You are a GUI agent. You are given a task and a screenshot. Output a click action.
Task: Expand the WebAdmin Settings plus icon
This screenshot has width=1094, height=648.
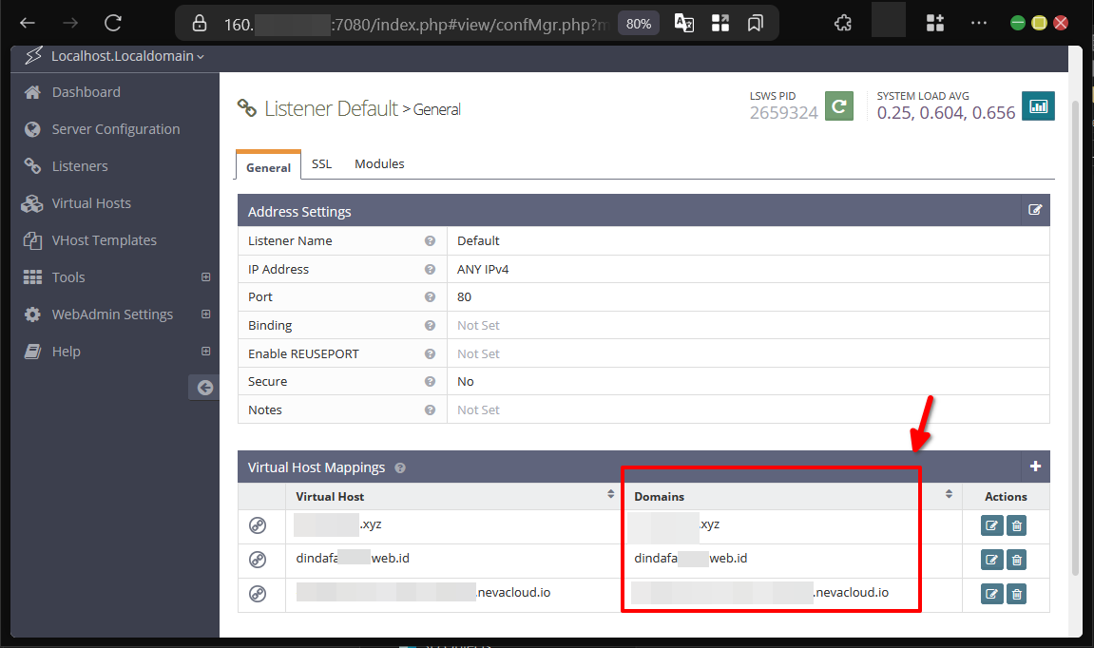pyautogui.click(x=206, y=314)
